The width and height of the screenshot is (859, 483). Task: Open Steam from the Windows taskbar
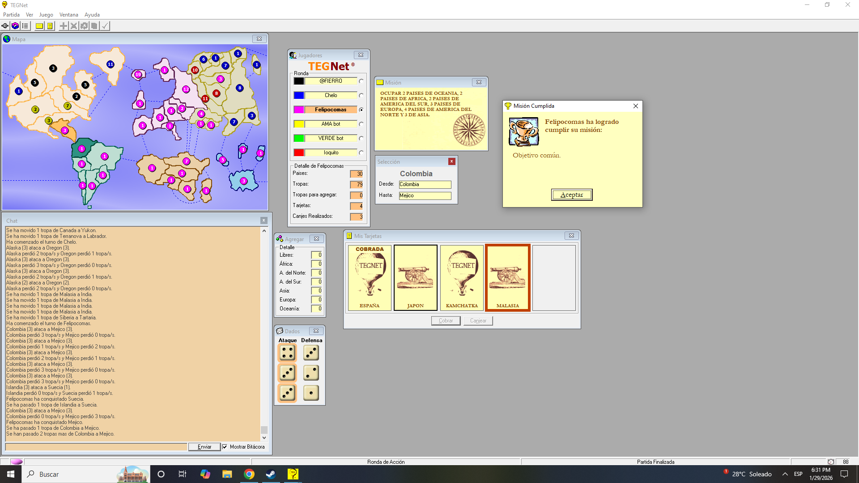tap(271, 474)
